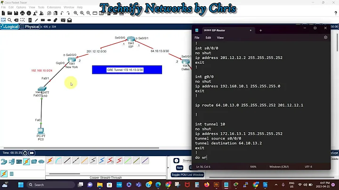Click the Print icon in the toolbar

22,13
